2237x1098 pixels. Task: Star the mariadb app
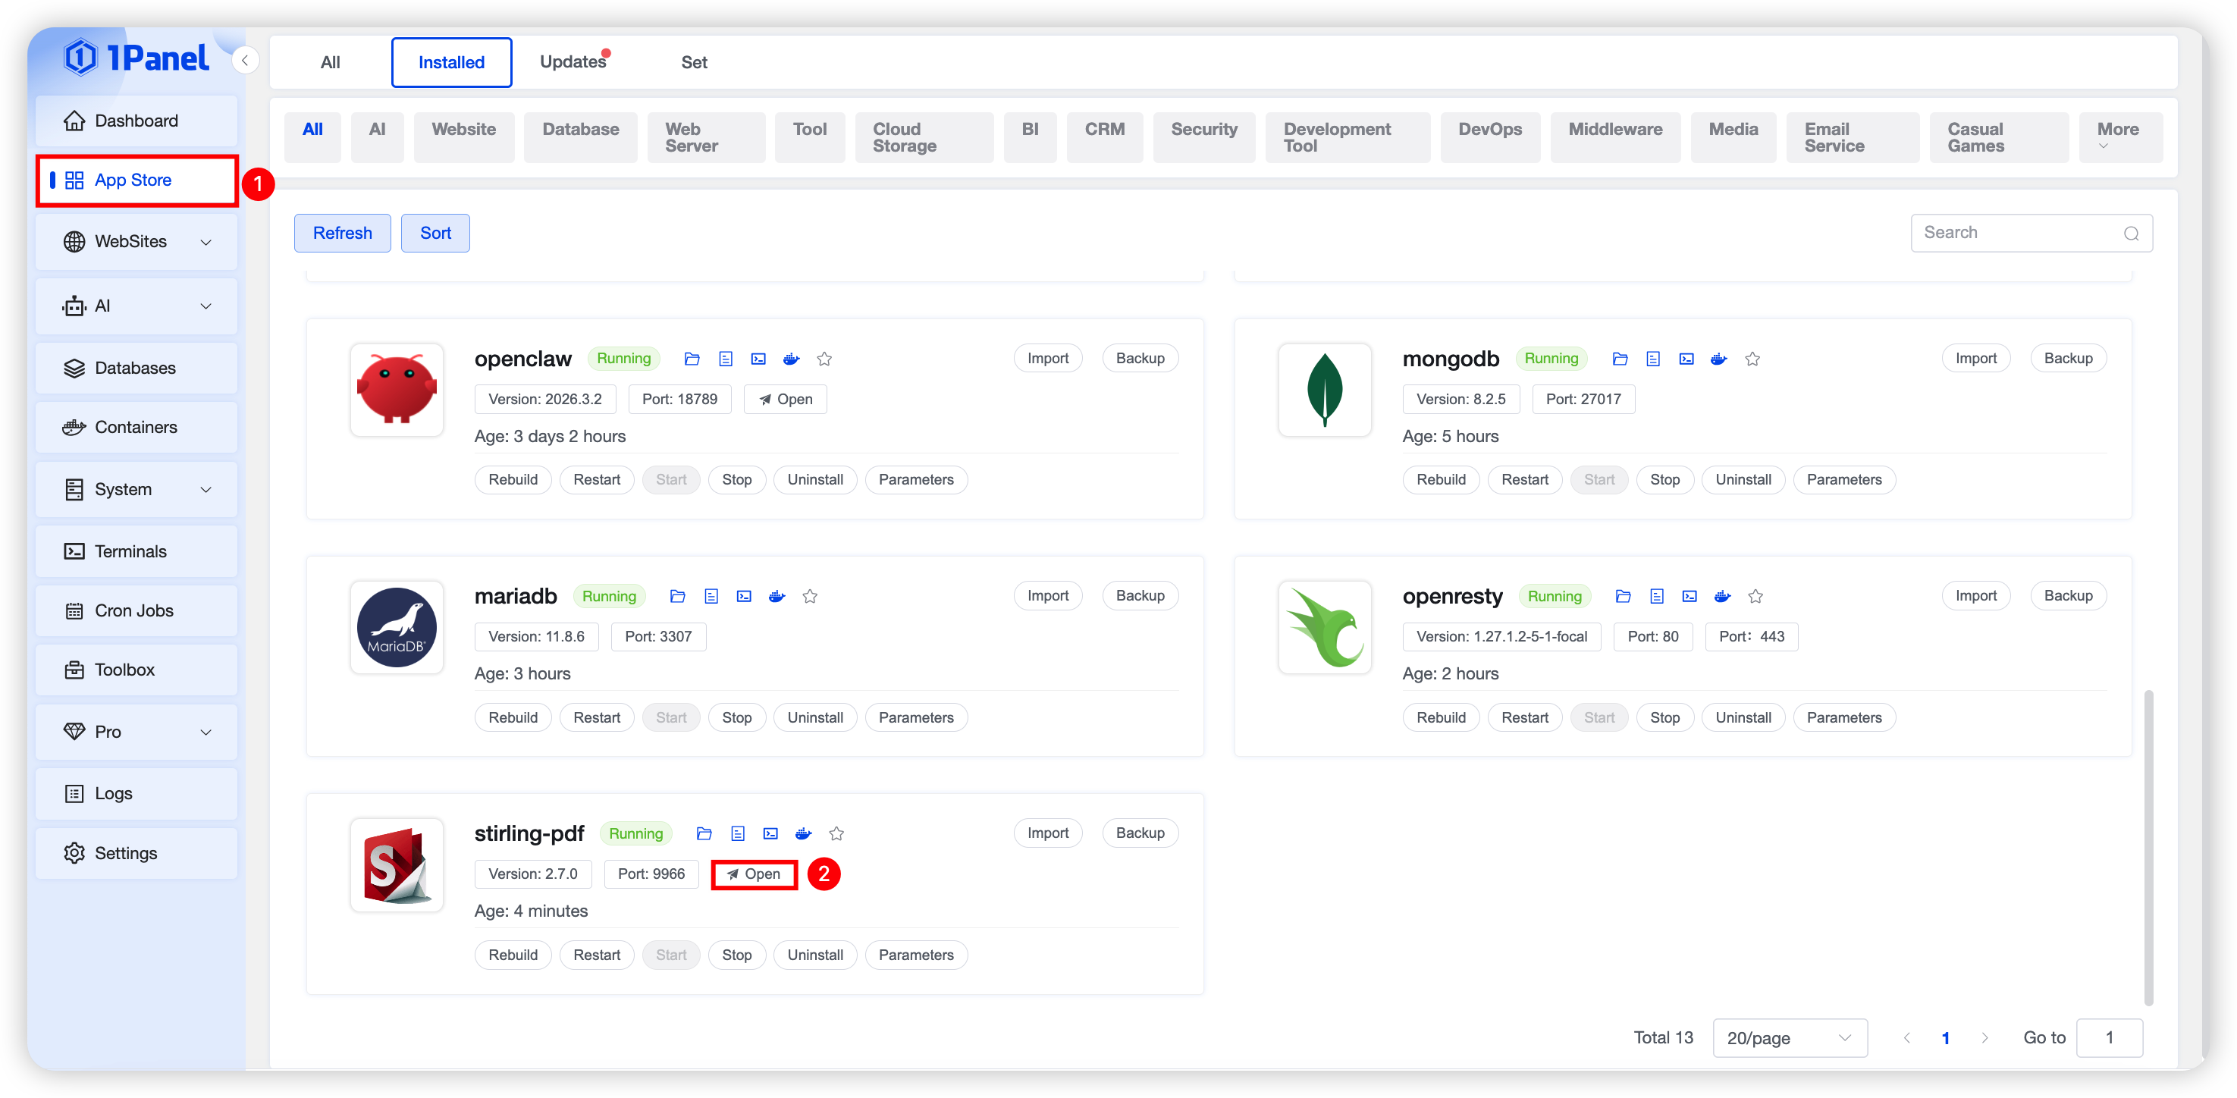(x=809, y=596)
